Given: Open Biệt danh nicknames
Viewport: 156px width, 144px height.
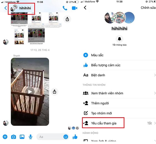Looking at the screenshot, I should (x=119, y=75).
